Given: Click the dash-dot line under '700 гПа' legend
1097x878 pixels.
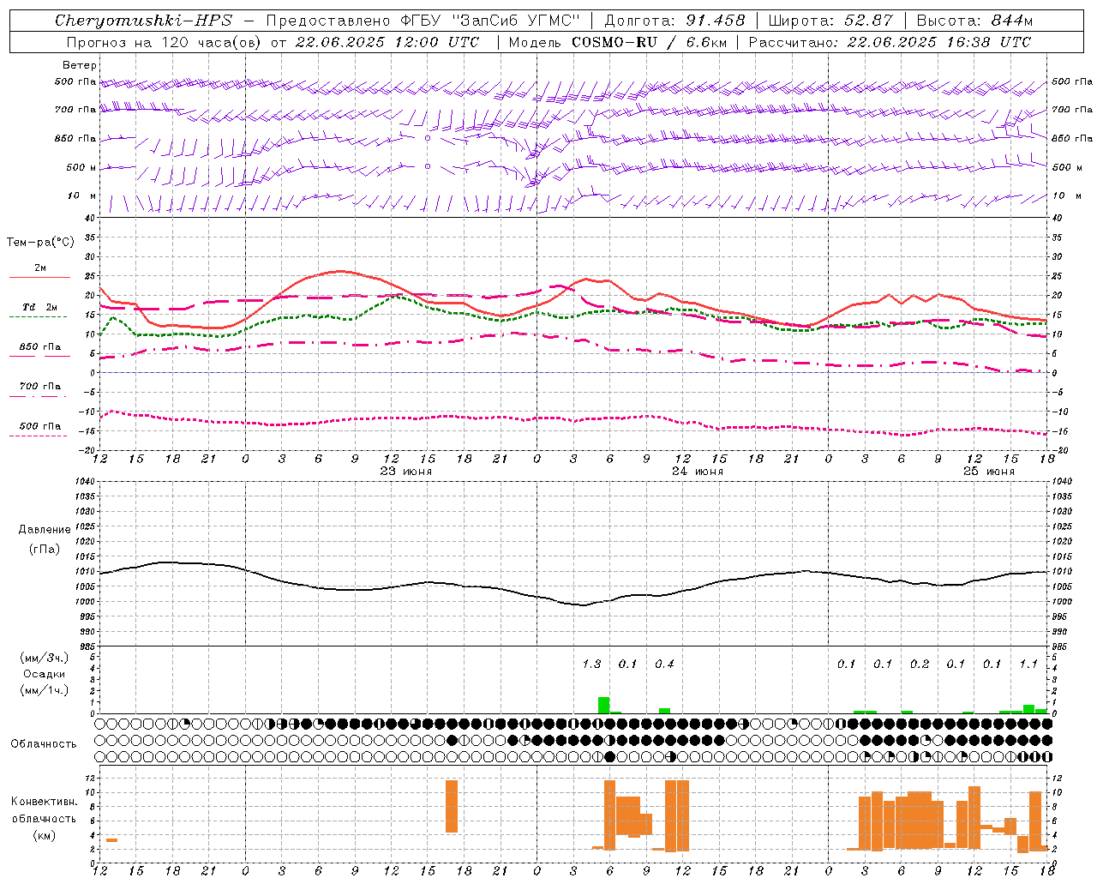Looking at the screenshot, I should pos(38,396).
